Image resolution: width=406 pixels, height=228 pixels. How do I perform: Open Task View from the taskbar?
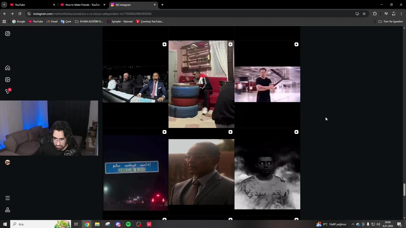click(x=76, y=224)
